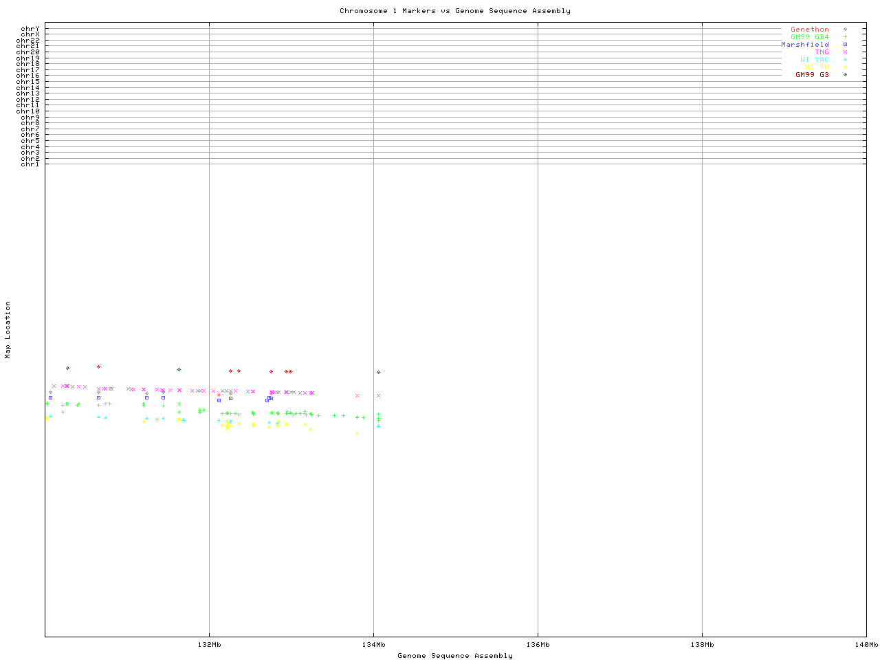The width and height of the screenshot is (880, 660).
Task: Click the chr1 label on the y-axis
Action: 30,164
